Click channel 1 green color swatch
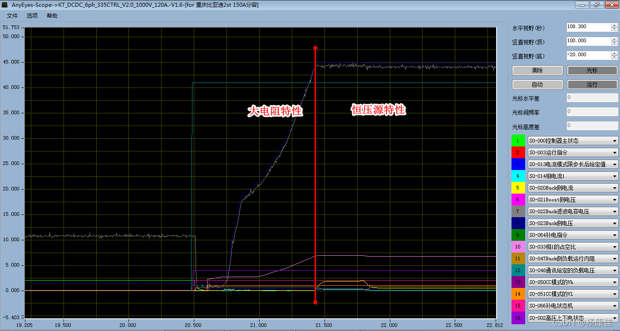 518,141
